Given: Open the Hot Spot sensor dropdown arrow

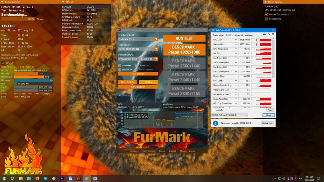Looking at the screenshot, I should point(236,53).
